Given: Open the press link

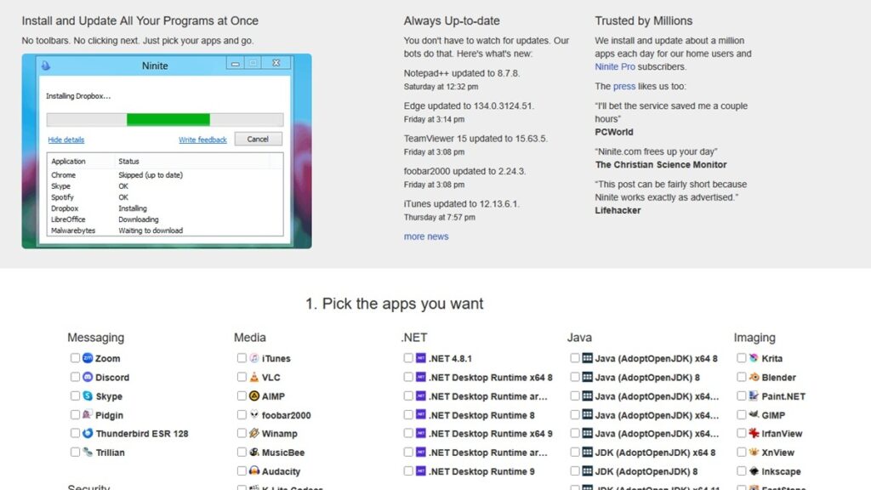Looking at the screenshot, I should [x=623, y=87].
